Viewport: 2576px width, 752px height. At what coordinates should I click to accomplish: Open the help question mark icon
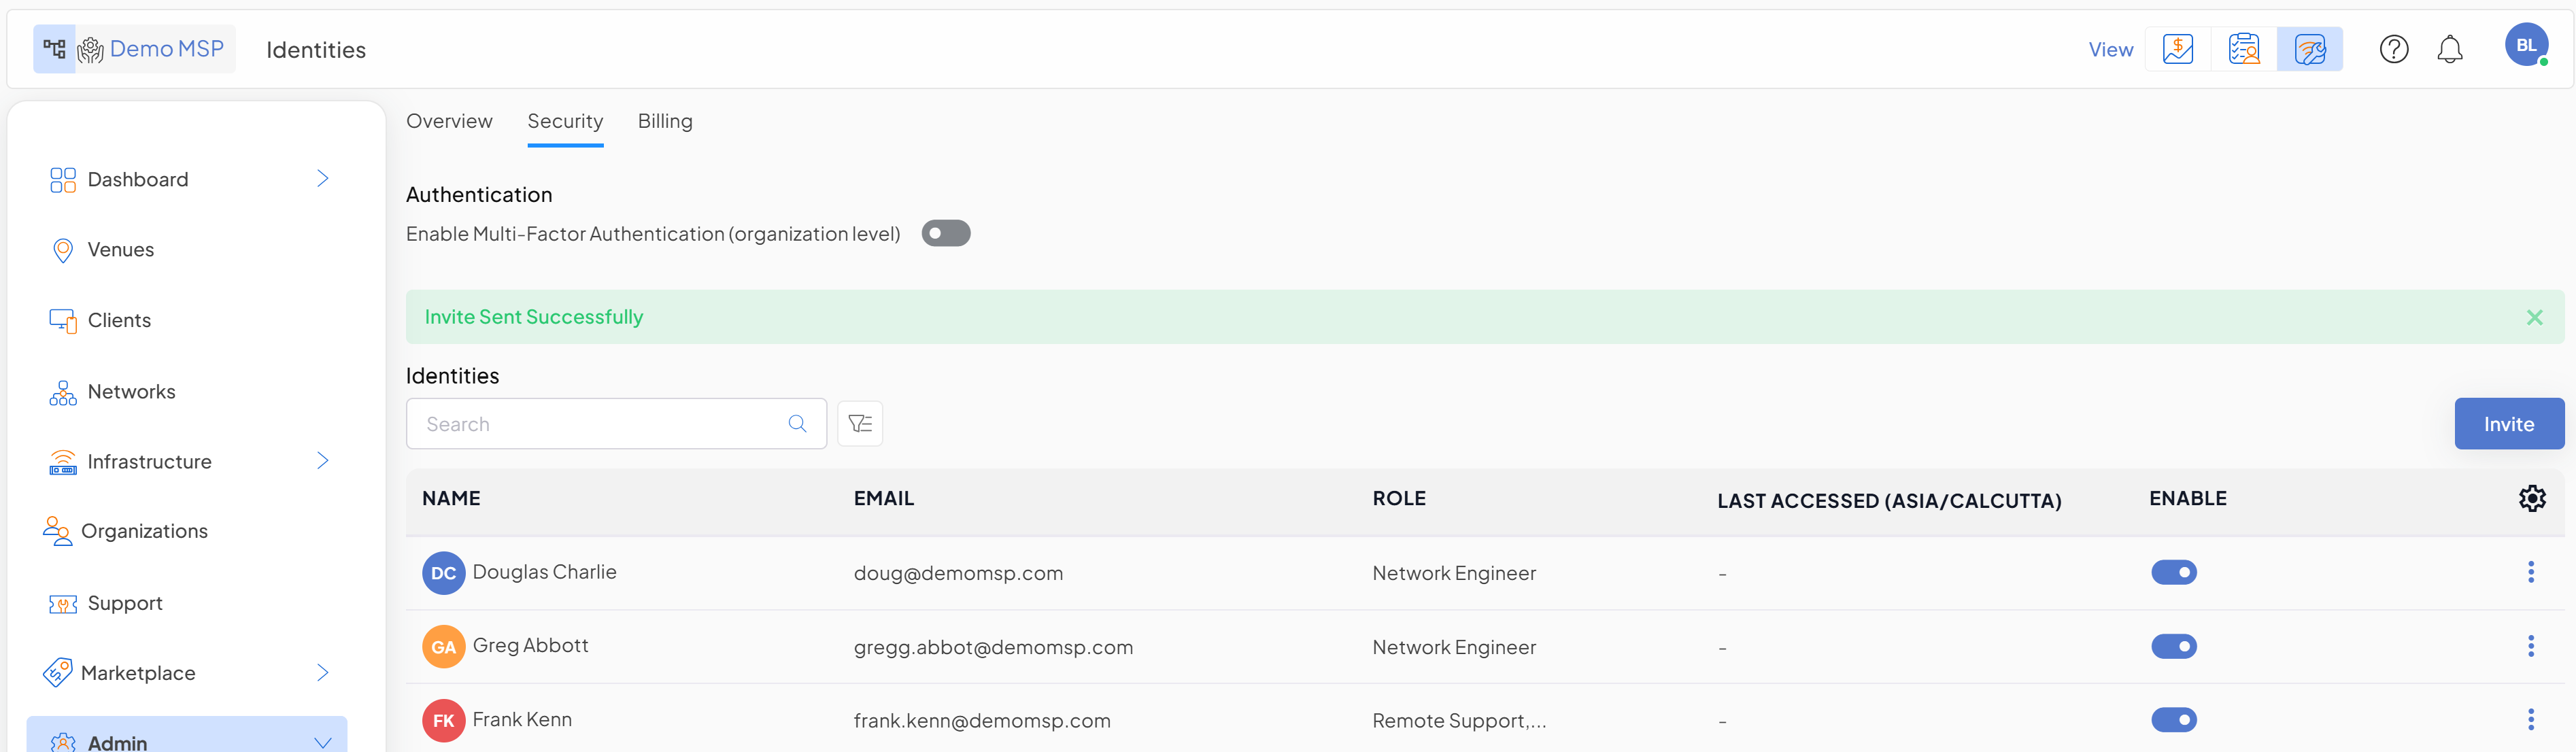click(2393, 49)
